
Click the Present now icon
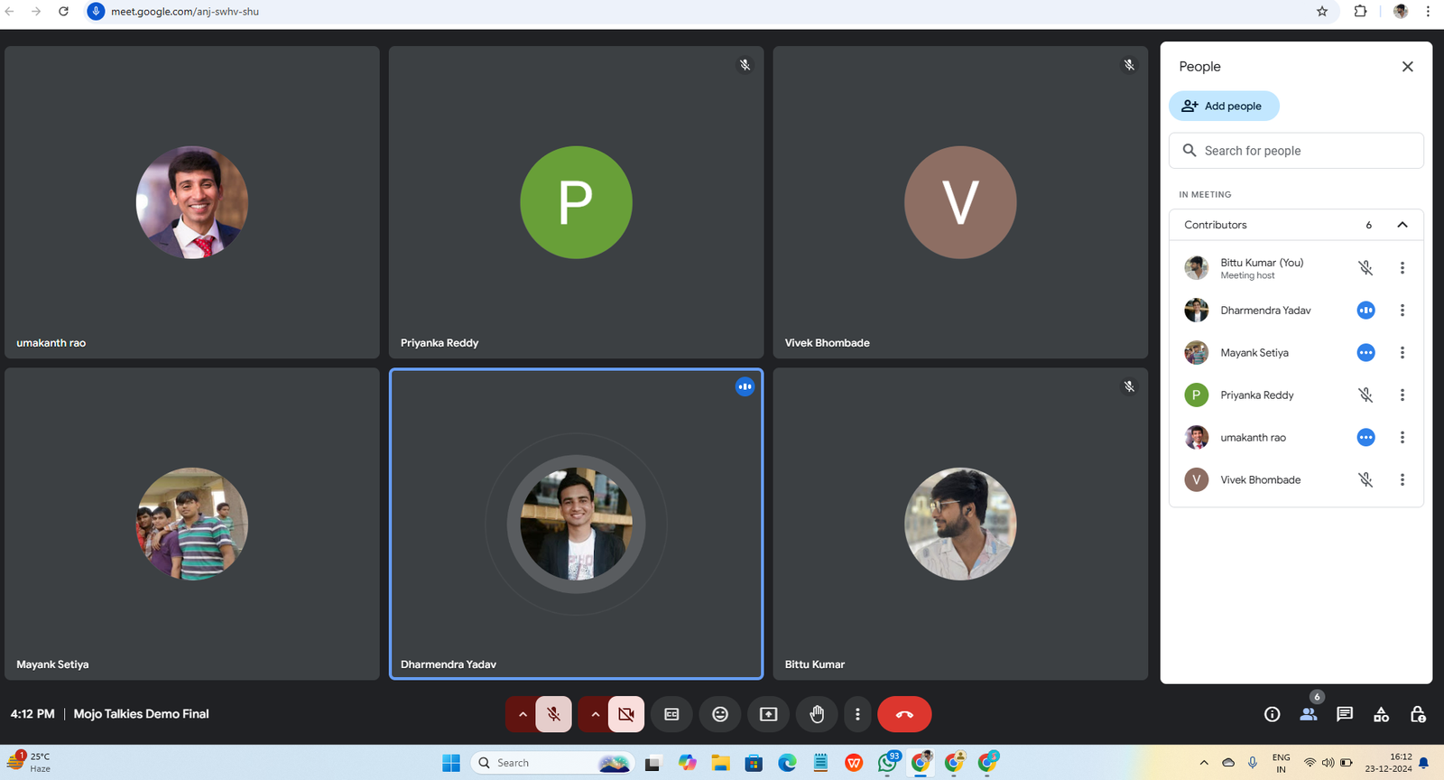768,714
